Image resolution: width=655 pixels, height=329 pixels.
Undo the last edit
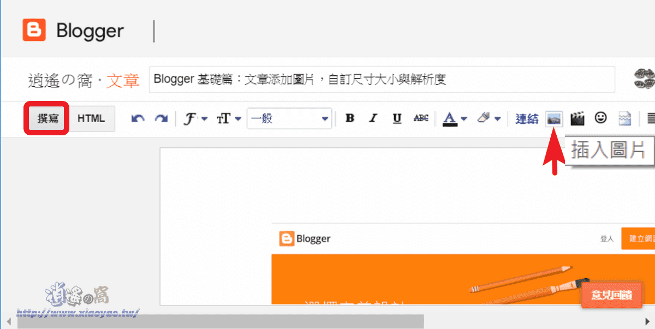138,118
